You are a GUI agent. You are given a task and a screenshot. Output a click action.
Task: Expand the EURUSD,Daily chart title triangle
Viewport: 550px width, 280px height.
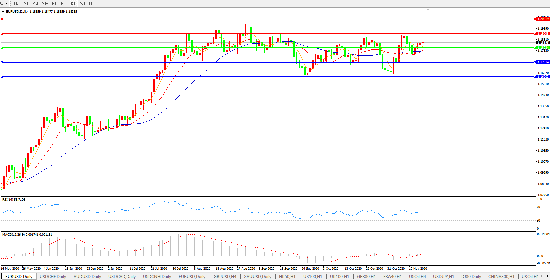click(x=3, y=12)
